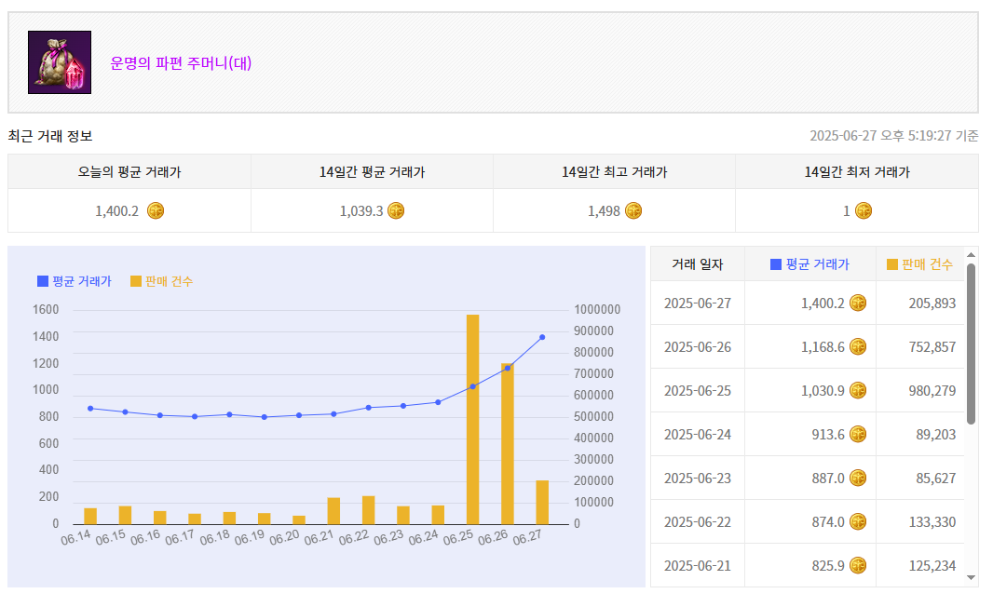Select the 14일간 최고 거래가 header cell
The height and width of the screenshot is (607, 993).
[614, 172]
